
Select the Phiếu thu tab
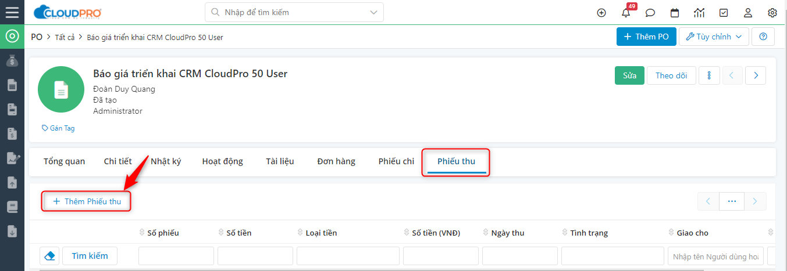click(x=456, y=162)
